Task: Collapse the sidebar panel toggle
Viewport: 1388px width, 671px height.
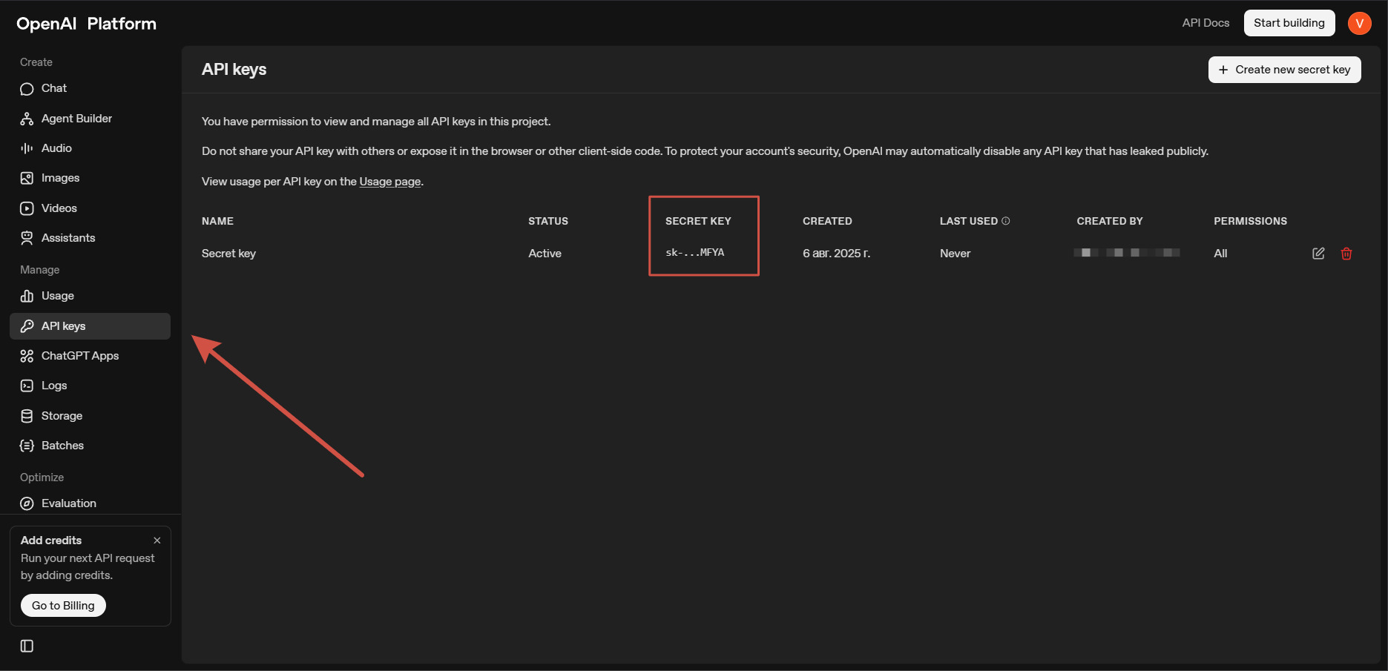Action: tap(27, 646)
